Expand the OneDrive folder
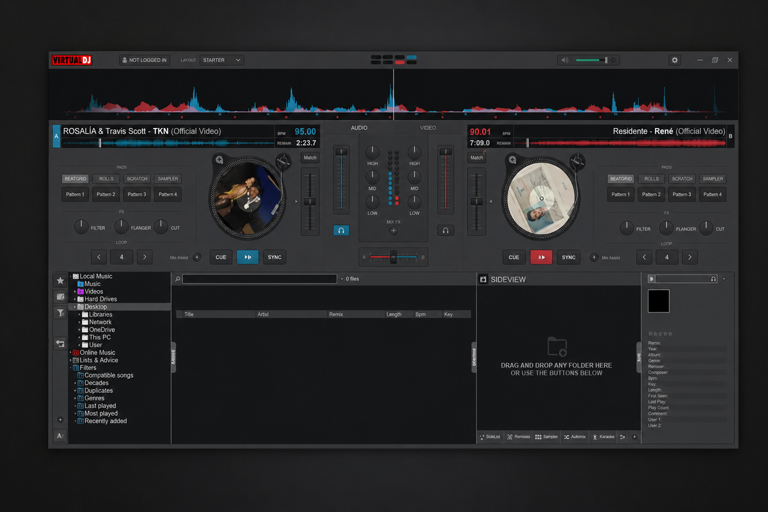 (79, 330)
